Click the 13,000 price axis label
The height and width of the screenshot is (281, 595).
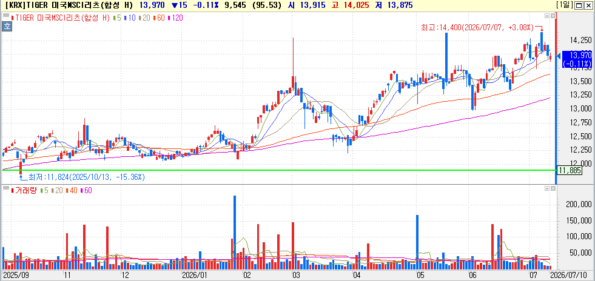tap(580, 108)
